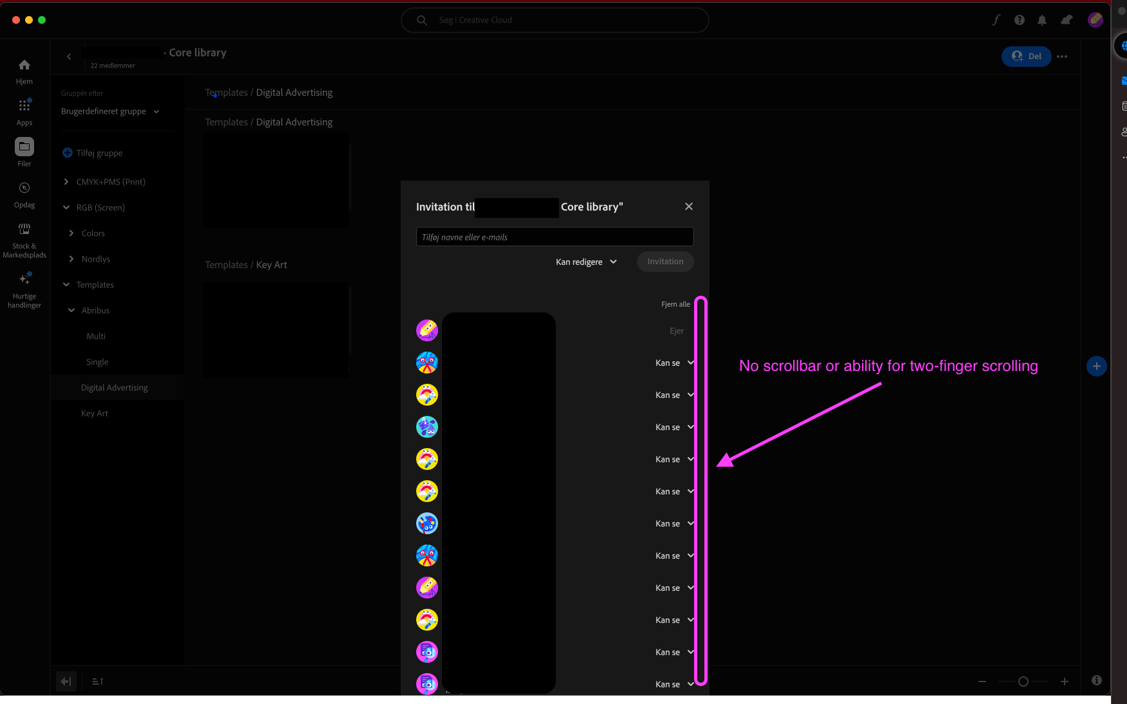Open the Kan redigere permissions dropdown
The height and width of the screenshot is (704, 1127).
tap(585, 262)
